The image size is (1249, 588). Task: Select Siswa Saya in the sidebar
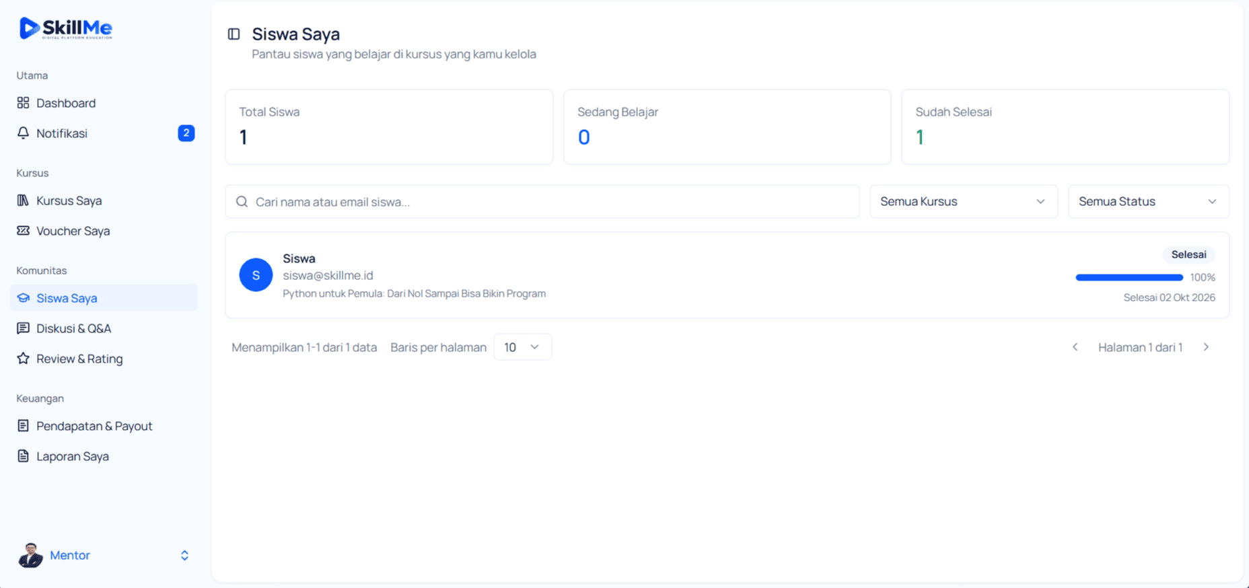coord(104,298)
